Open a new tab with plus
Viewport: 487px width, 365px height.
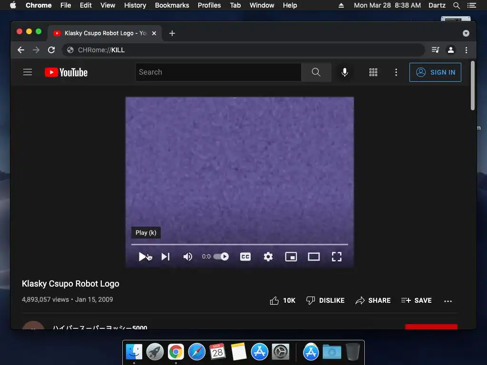point(172,33)
